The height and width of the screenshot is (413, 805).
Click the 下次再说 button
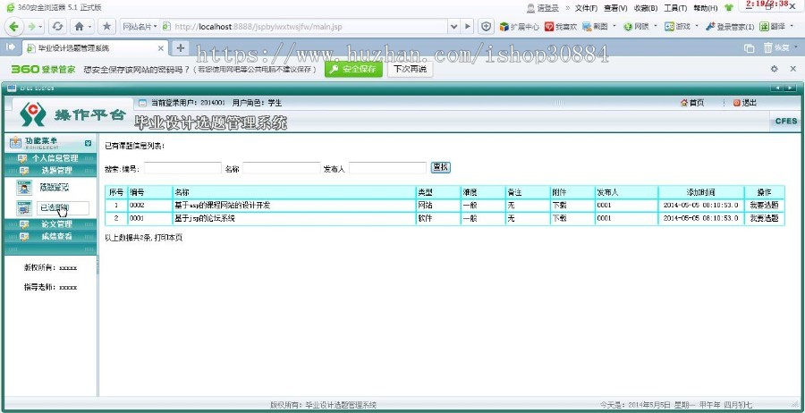410,69
